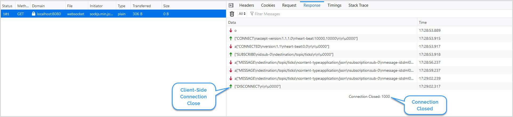Viewport: 513px width, 117px height.
Task: Select the MESSAGE frame at 17:28:56.237
Action: tap(324, 62)
